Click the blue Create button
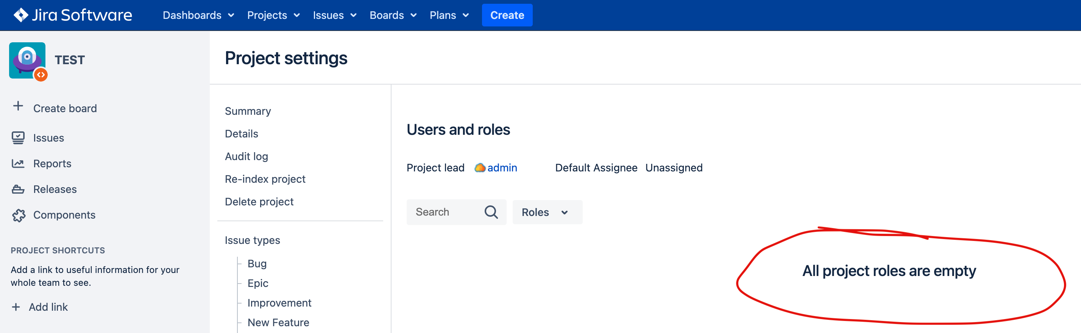Screen dimensions: 1081x333 click(507, 15)
